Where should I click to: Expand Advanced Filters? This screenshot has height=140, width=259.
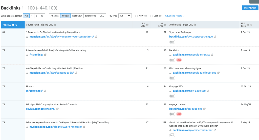(x=175, y=16)
